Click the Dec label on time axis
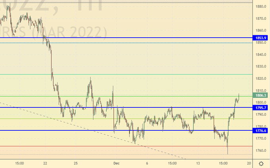The height and width of the screenshot is (168, 270). pyautogui.click(x=114, y=163)
